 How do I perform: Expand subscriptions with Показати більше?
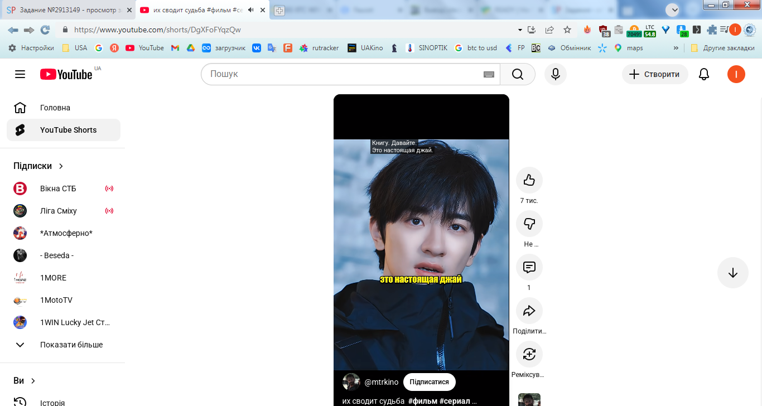[x=62, y=345]
